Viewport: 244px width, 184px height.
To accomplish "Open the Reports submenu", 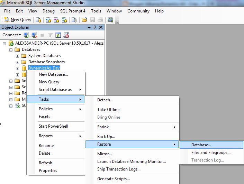I will click(56, 136).
